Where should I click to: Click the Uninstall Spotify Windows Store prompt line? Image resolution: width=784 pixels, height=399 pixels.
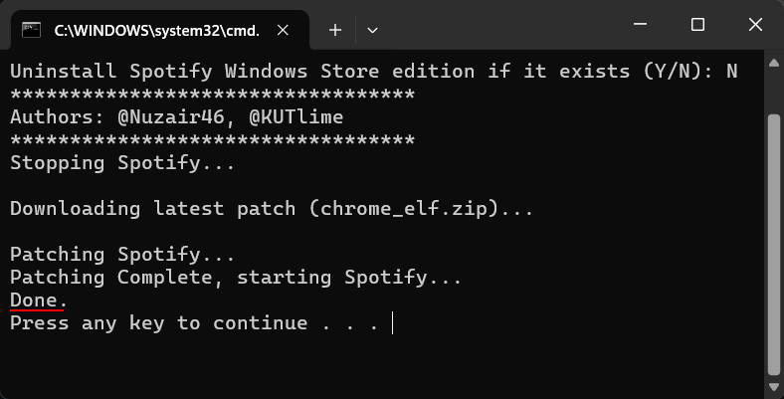click(373, 71)
